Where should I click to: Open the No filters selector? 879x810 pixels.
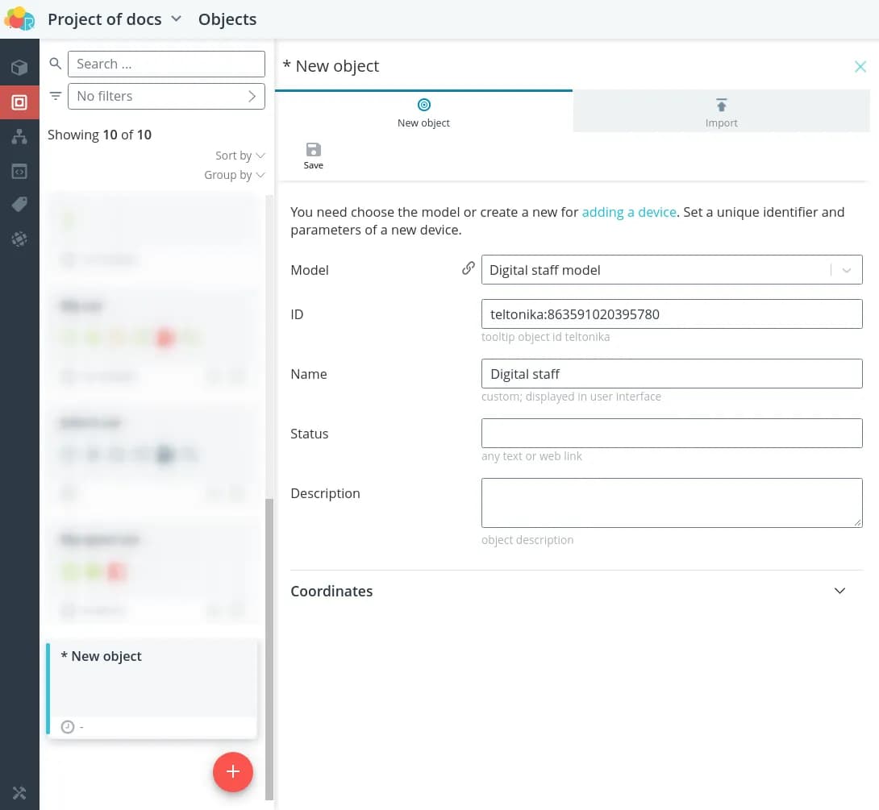tap(166, 96)
